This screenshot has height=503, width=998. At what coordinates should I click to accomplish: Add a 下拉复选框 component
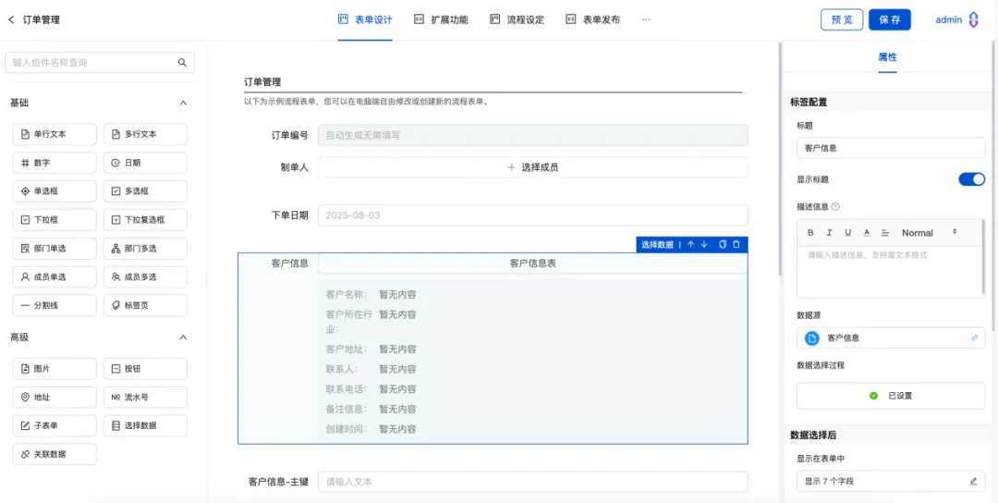[145, 220]
